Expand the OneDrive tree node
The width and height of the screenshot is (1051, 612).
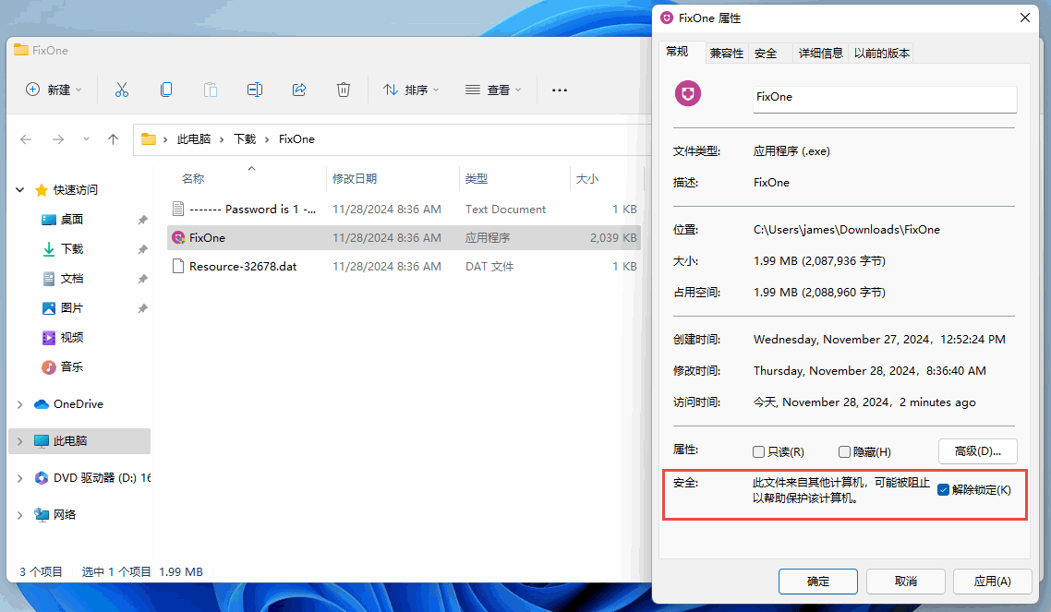pos(20,404)
